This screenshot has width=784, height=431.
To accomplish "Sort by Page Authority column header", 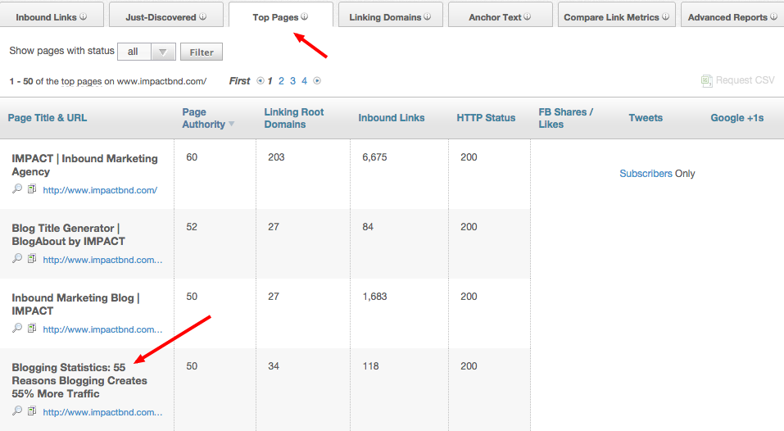I will pos(203,118).
